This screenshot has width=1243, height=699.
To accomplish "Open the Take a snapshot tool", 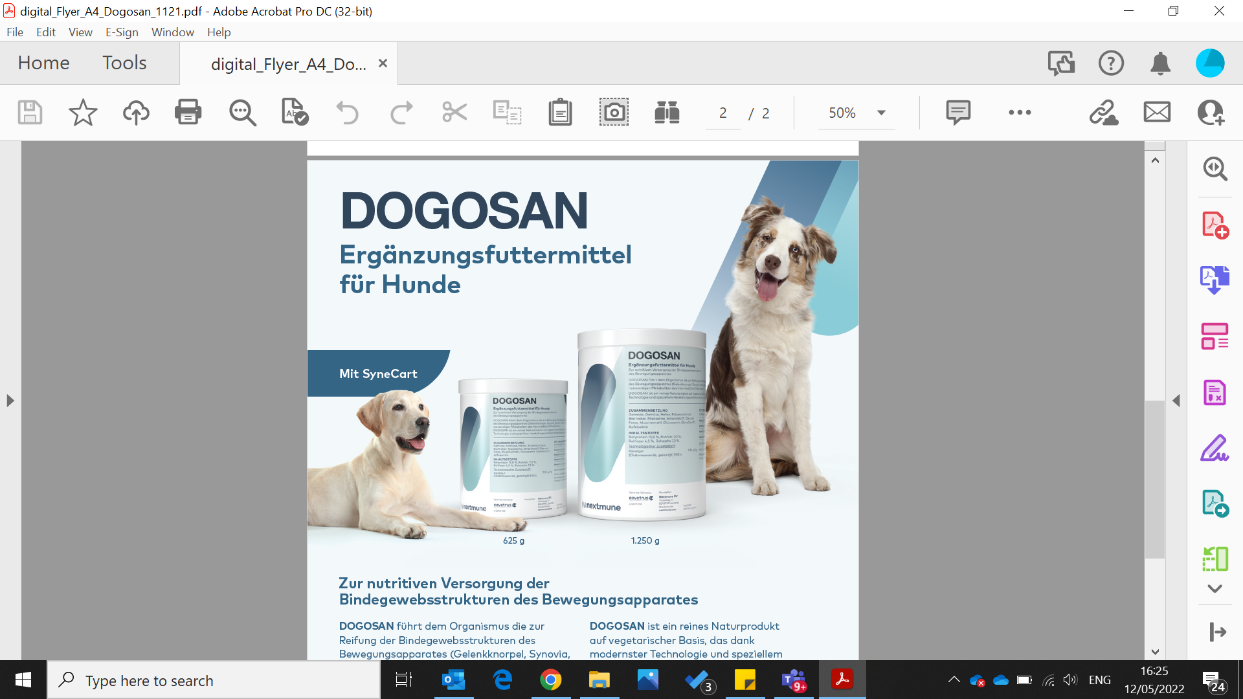I will [613, 113].
